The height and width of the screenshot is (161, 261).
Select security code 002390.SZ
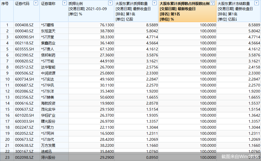tap(24, 55)
